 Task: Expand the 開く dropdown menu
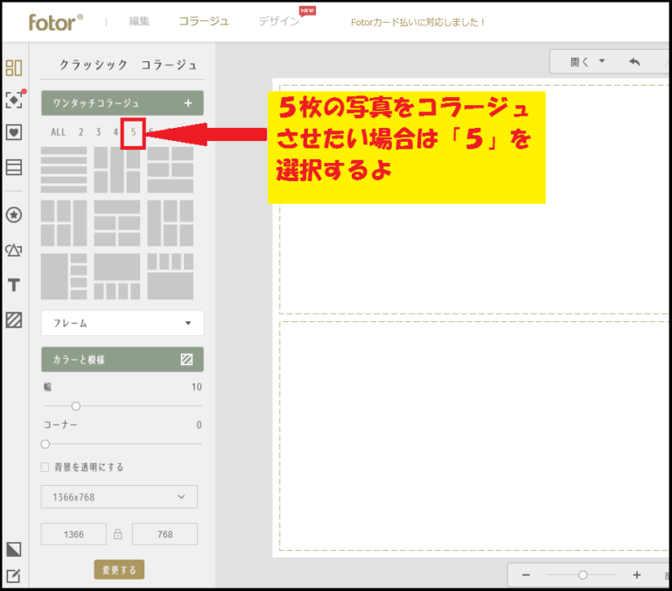click(x=587, y=62)
